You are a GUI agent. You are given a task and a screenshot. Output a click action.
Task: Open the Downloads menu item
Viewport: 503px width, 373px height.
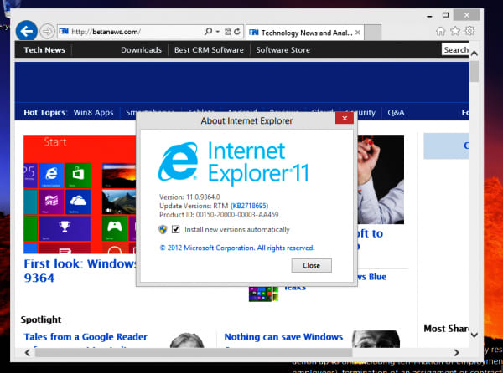[x=141, y=50]
